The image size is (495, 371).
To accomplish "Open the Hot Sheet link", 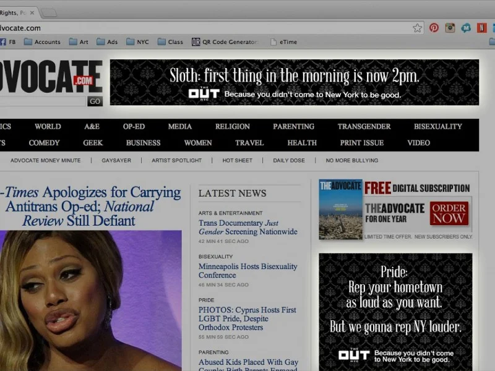I will [x=238, y=161].
